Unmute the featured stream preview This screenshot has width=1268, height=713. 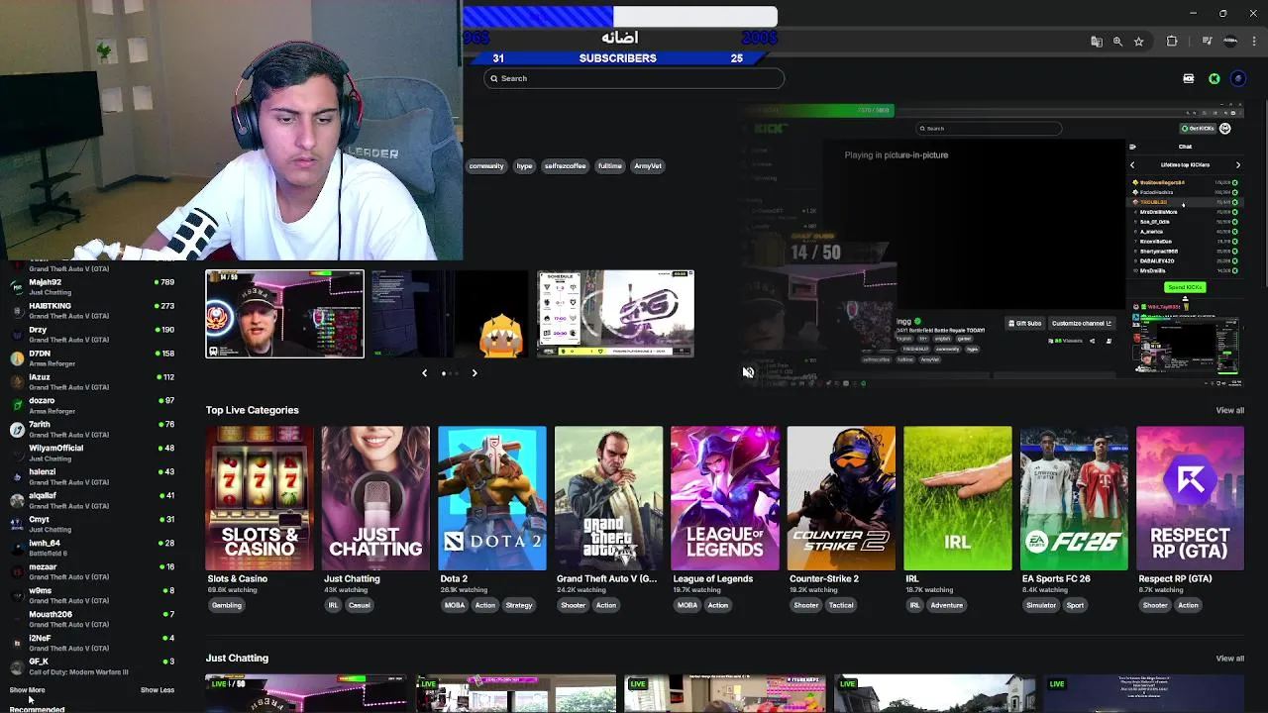tap(748, 372)
